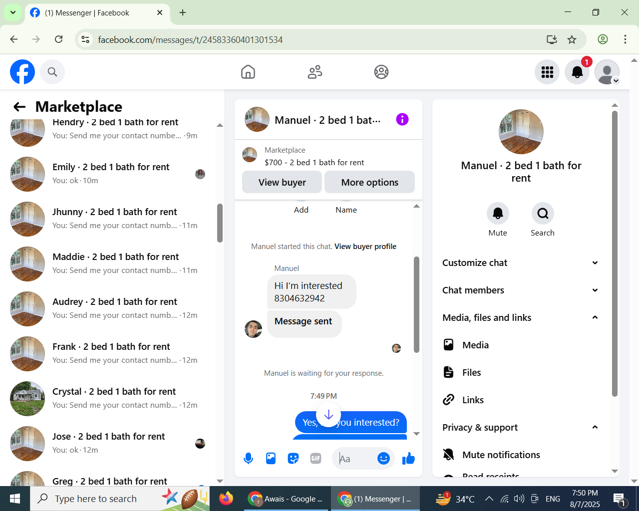The height and width of the screenshot is (511, 639).
Task: Click the Marketplace listing $700 header
Action: (x=328, y=156)
